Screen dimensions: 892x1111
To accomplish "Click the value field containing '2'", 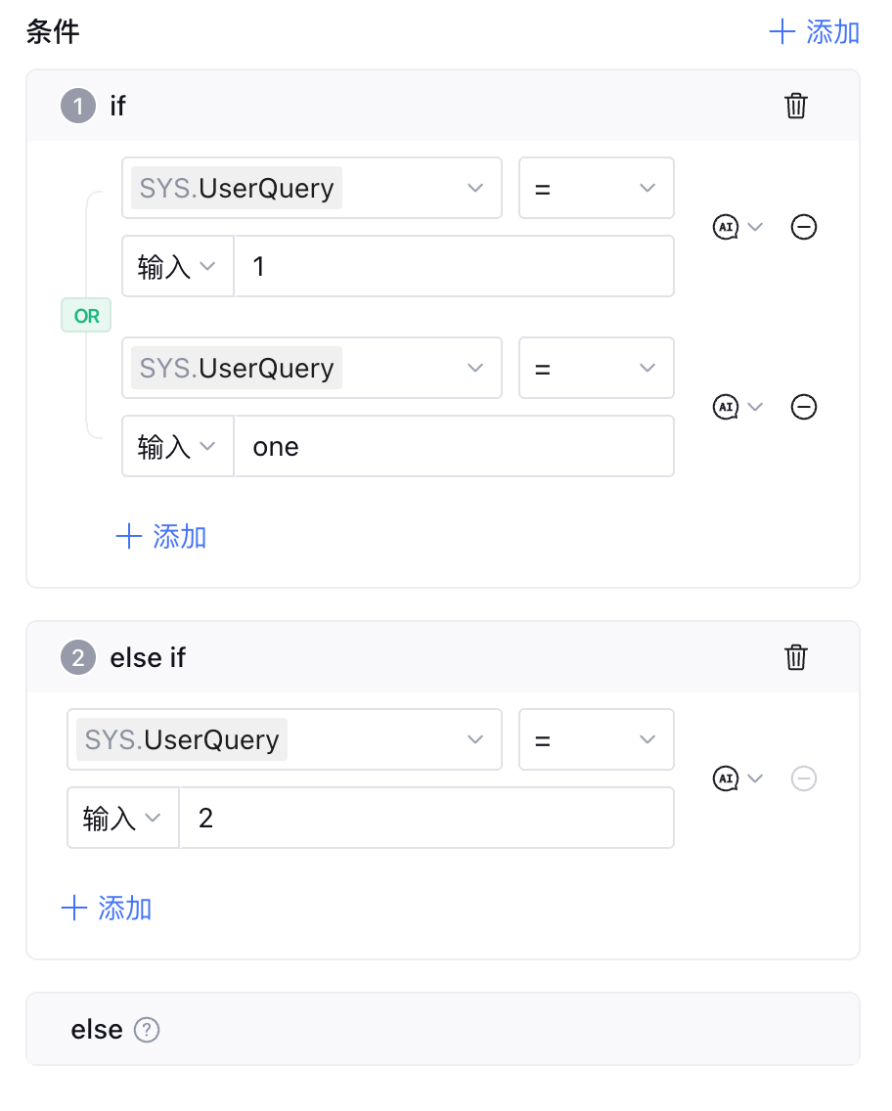I will [426, 819].
